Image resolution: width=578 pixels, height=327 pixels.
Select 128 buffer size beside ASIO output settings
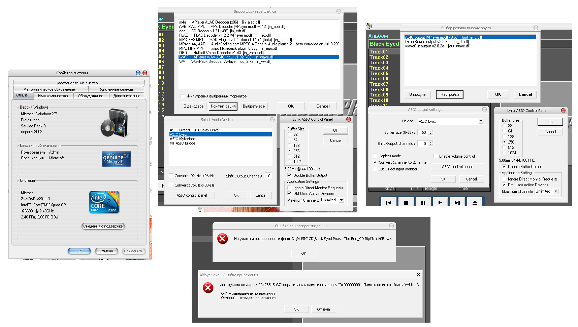(x=504, y=137)
